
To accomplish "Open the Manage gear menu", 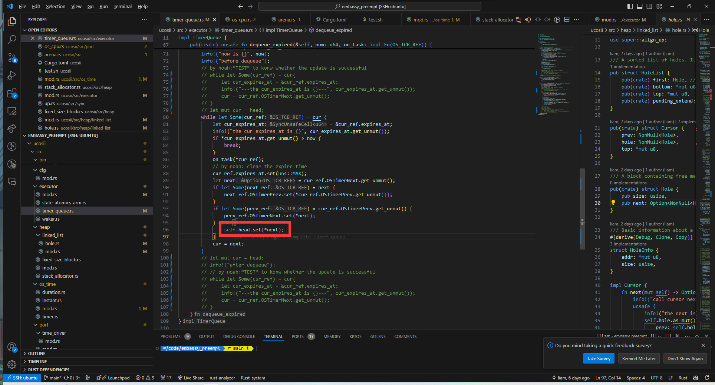I will [12, 365].
